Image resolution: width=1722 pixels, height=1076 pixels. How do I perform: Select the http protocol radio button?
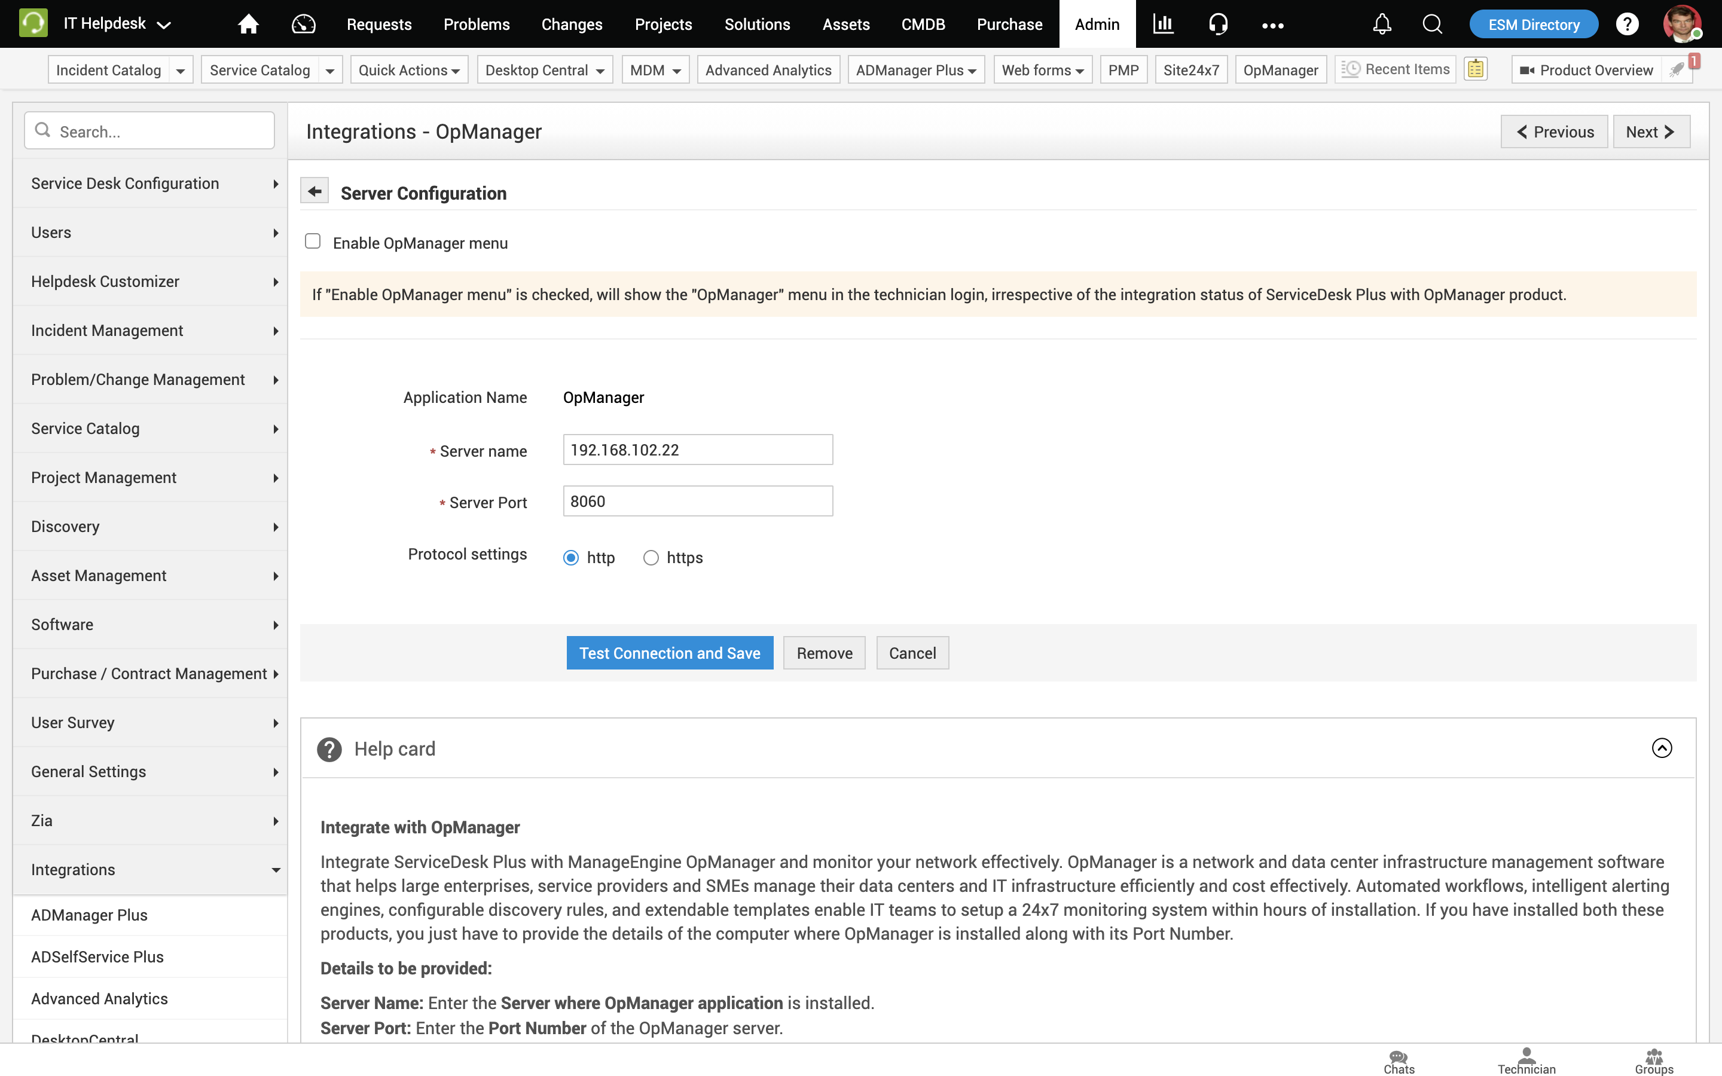click(570, 558)
